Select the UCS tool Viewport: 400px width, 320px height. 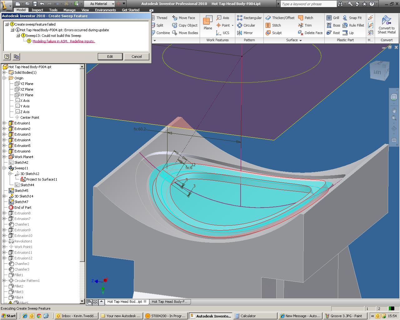(223, 33)
